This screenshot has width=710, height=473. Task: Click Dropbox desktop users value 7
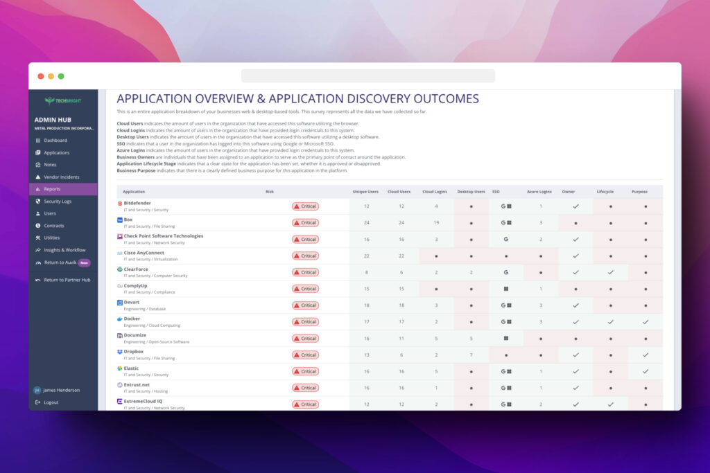(x=471, y=355)
